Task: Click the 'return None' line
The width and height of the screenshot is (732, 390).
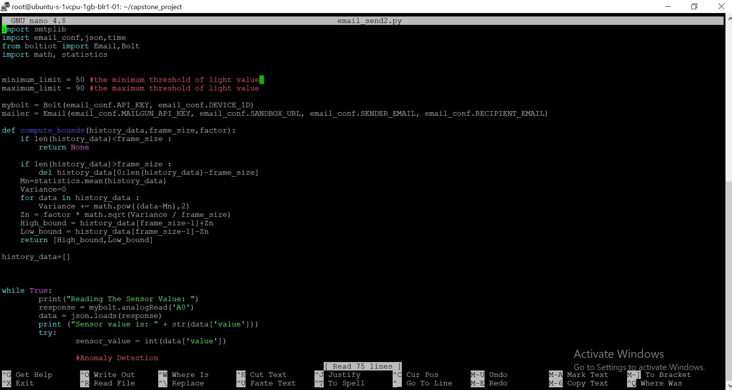Action: [x=64, y=147]
